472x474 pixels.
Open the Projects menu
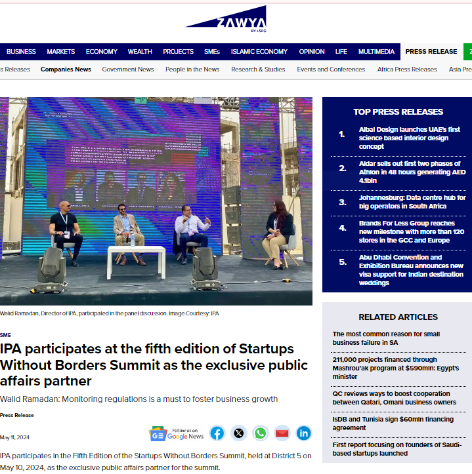178,52
